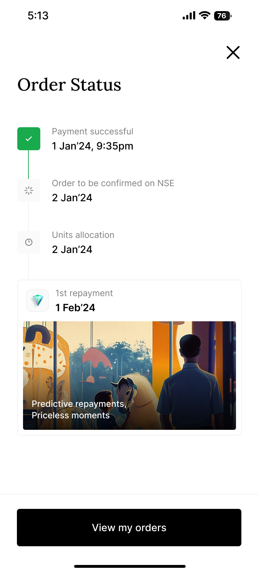
Task: Tap the Predictive repayments, Priceless moments caption
Action: click(78, 410)
